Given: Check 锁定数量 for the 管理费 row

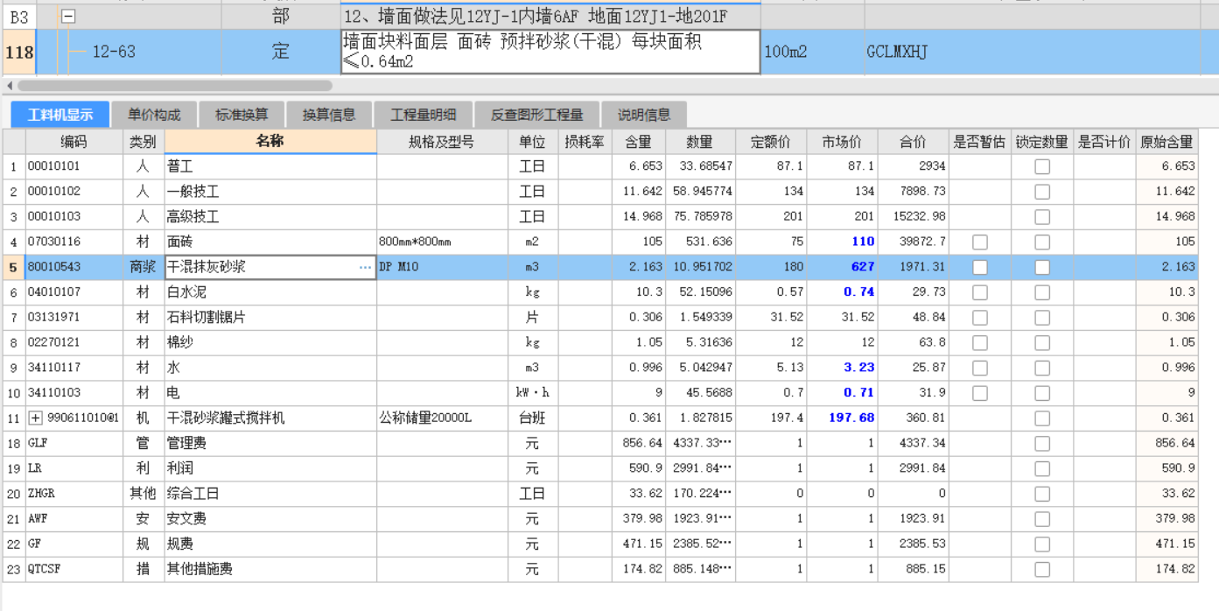Looking at the screenshot, I should pyautogui.click(x=1042, y=444).
